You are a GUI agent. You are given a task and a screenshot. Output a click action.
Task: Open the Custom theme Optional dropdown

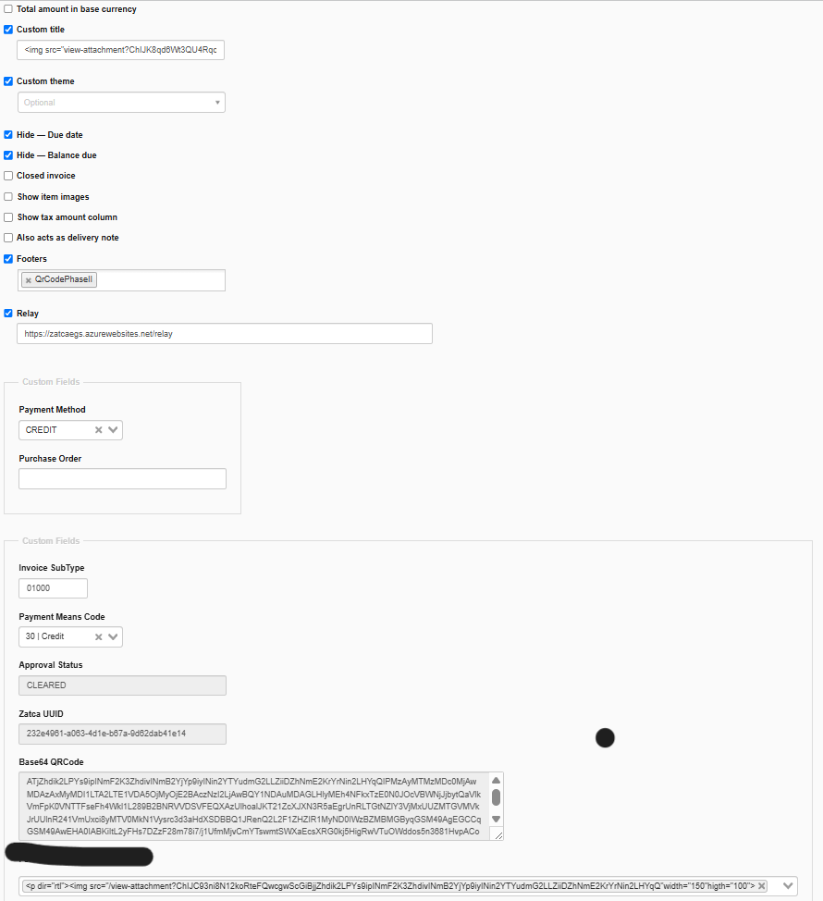[121, 103]
